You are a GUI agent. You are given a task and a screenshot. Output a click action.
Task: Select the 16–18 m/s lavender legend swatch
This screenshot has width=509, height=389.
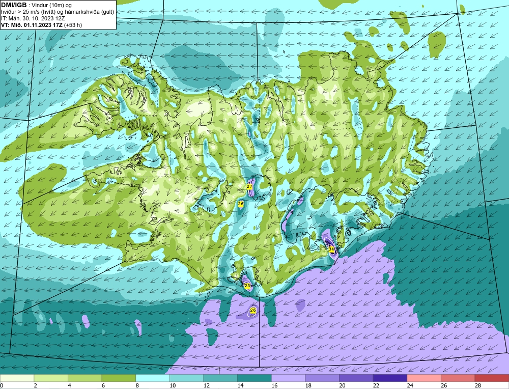coord(288,378)
